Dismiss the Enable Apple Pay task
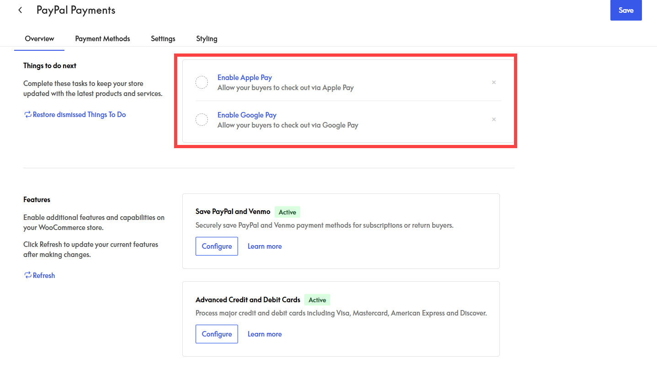Image resolution: width=657 pixels, height=369 pixels. pyautogui.click(x=494, y=82)
